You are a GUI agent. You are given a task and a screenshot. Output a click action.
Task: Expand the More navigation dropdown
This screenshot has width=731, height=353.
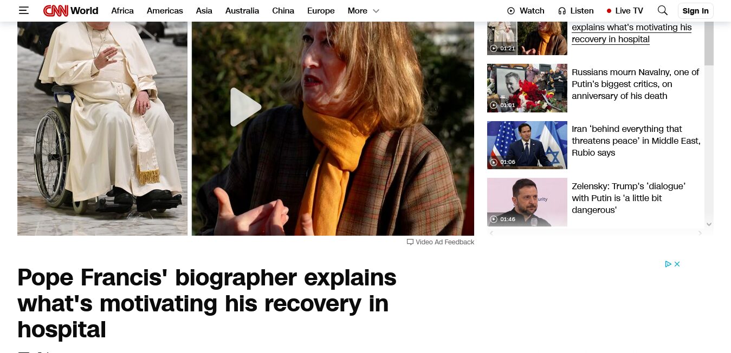(364, 11)
